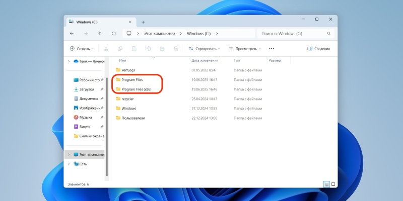Click the pin icon beside Музыка
Viewport: 403px width, 201px height.
(x=102, y=117)
